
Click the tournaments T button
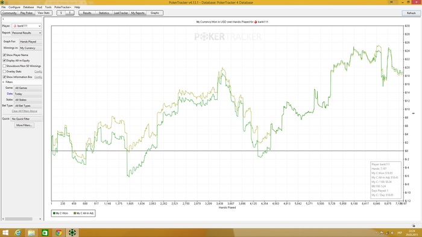click(70, 13)
